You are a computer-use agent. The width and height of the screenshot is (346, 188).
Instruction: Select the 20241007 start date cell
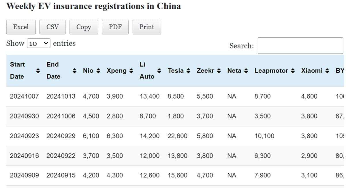point(24,96)
